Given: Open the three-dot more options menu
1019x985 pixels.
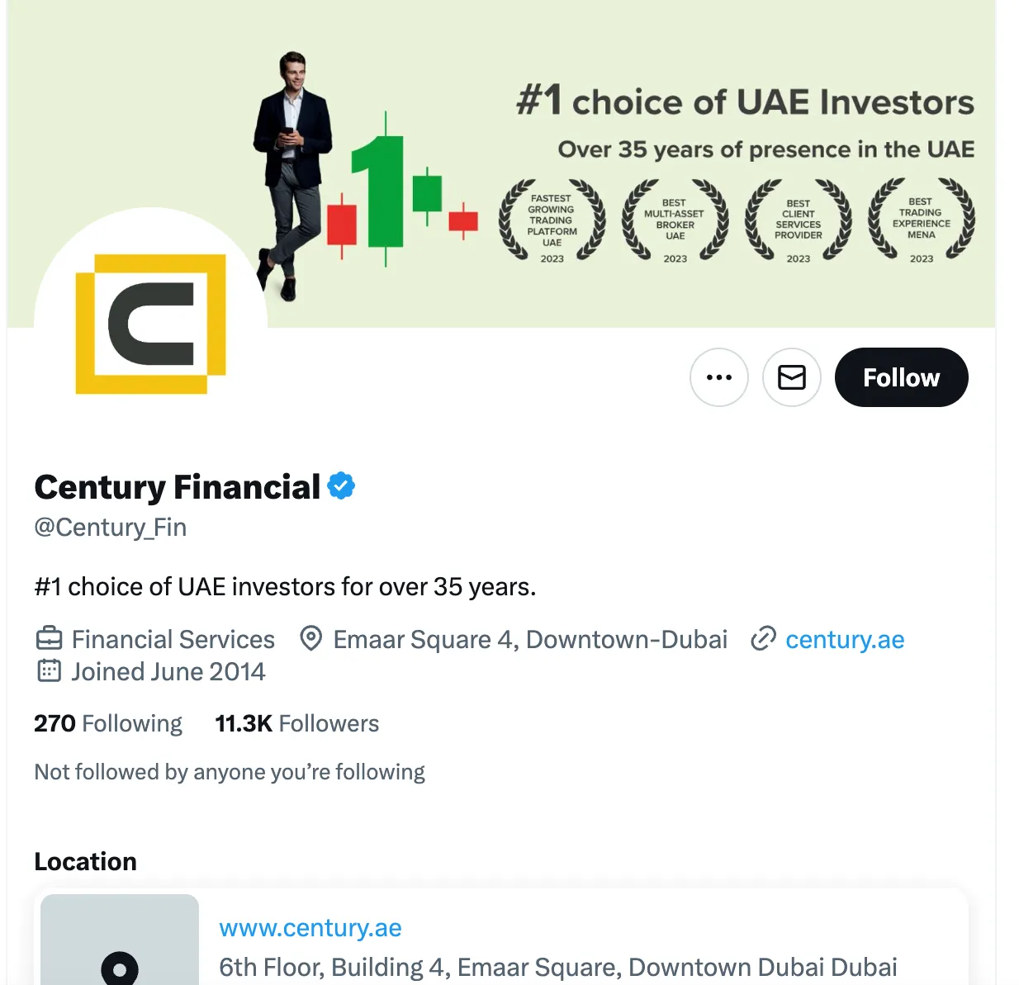Looking at the screenshot, I should tap(718, 377).
